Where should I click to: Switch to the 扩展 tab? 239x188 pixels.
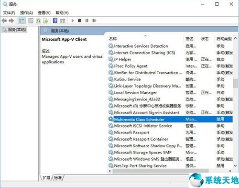46,177
